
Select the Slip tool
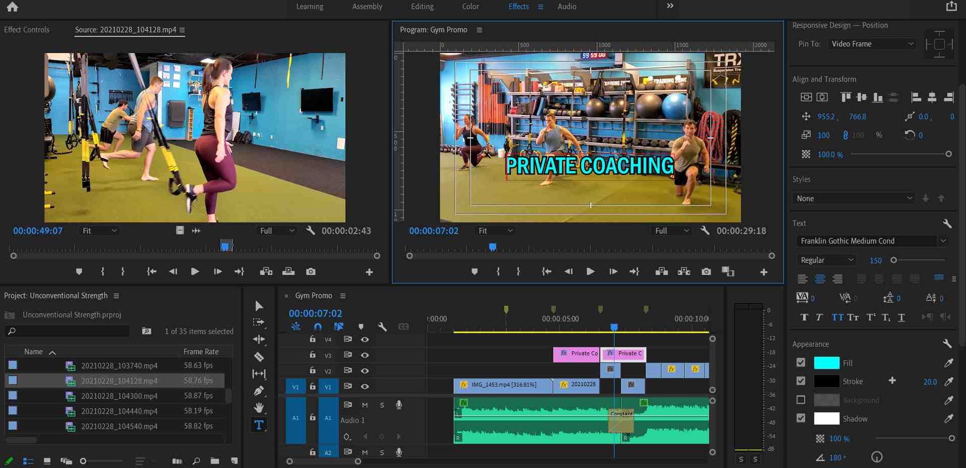(258, 374)
